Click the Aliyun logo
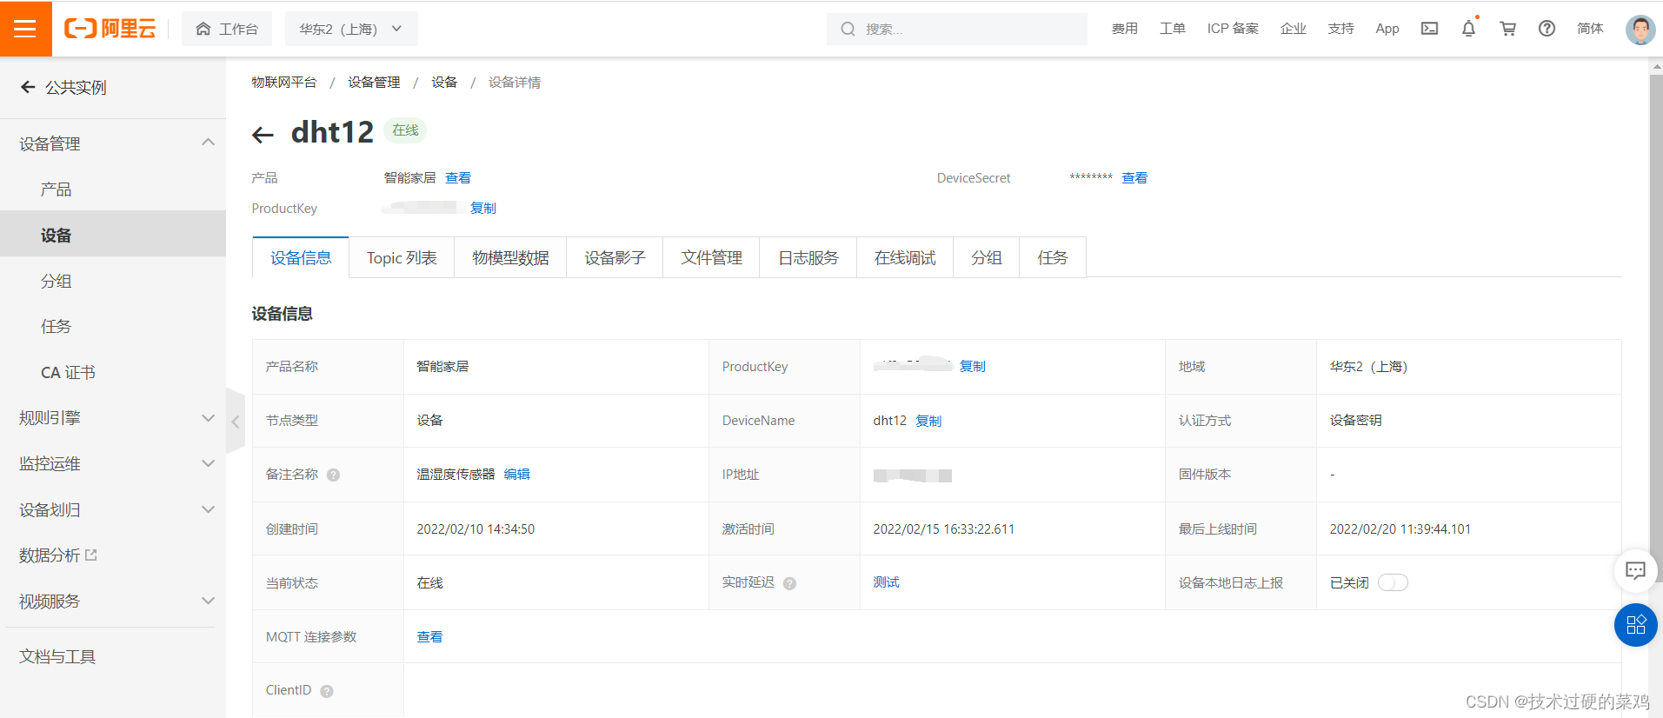Screen dimensions: 1663x718 coord(110,29)
